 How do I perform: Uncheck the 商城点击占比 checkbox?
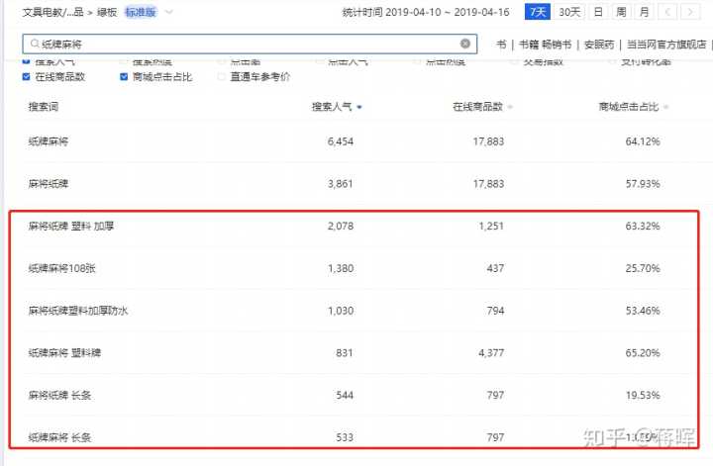coord(124,76)
